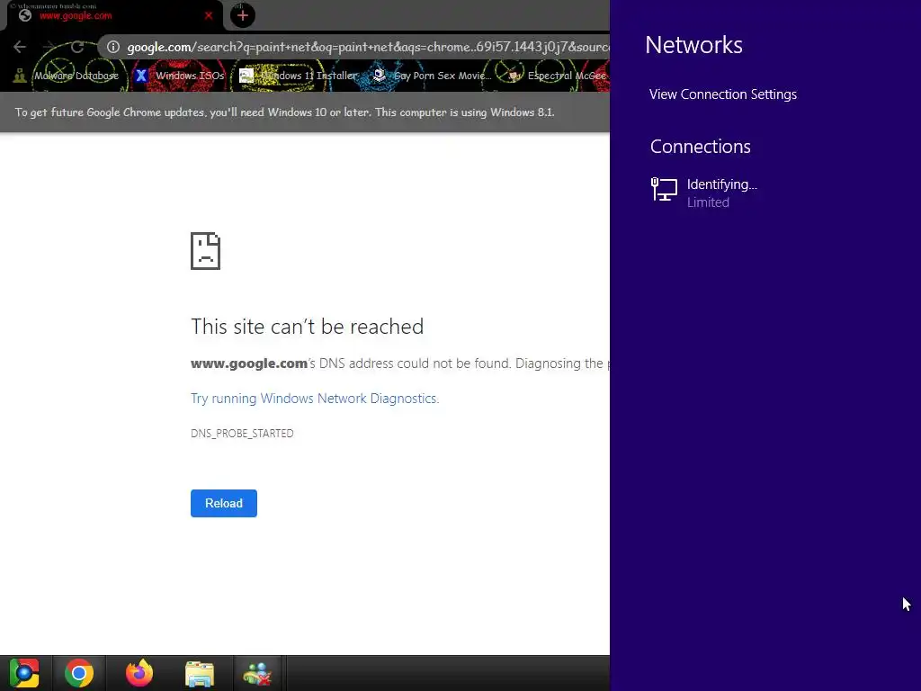
Task: Open a new tab with plus button
Action: point(243,16)
